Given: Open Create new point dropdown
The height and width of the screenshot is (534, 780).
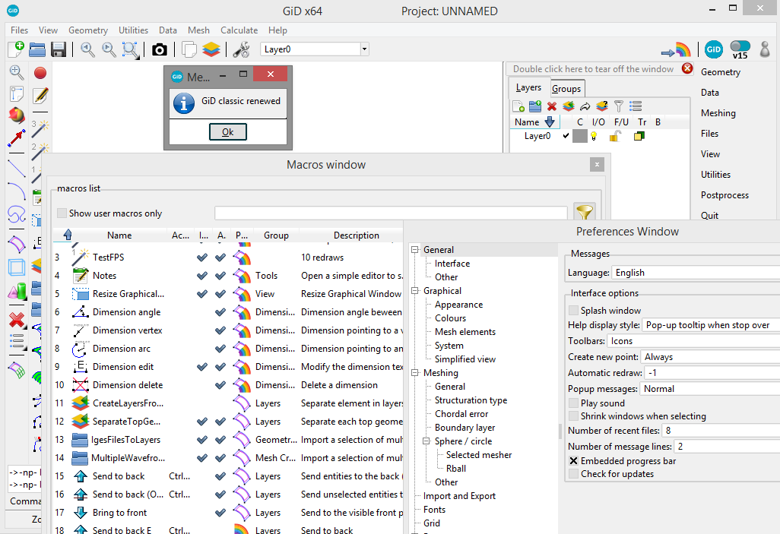Looking at the screenshot, I should pos(710,357).
